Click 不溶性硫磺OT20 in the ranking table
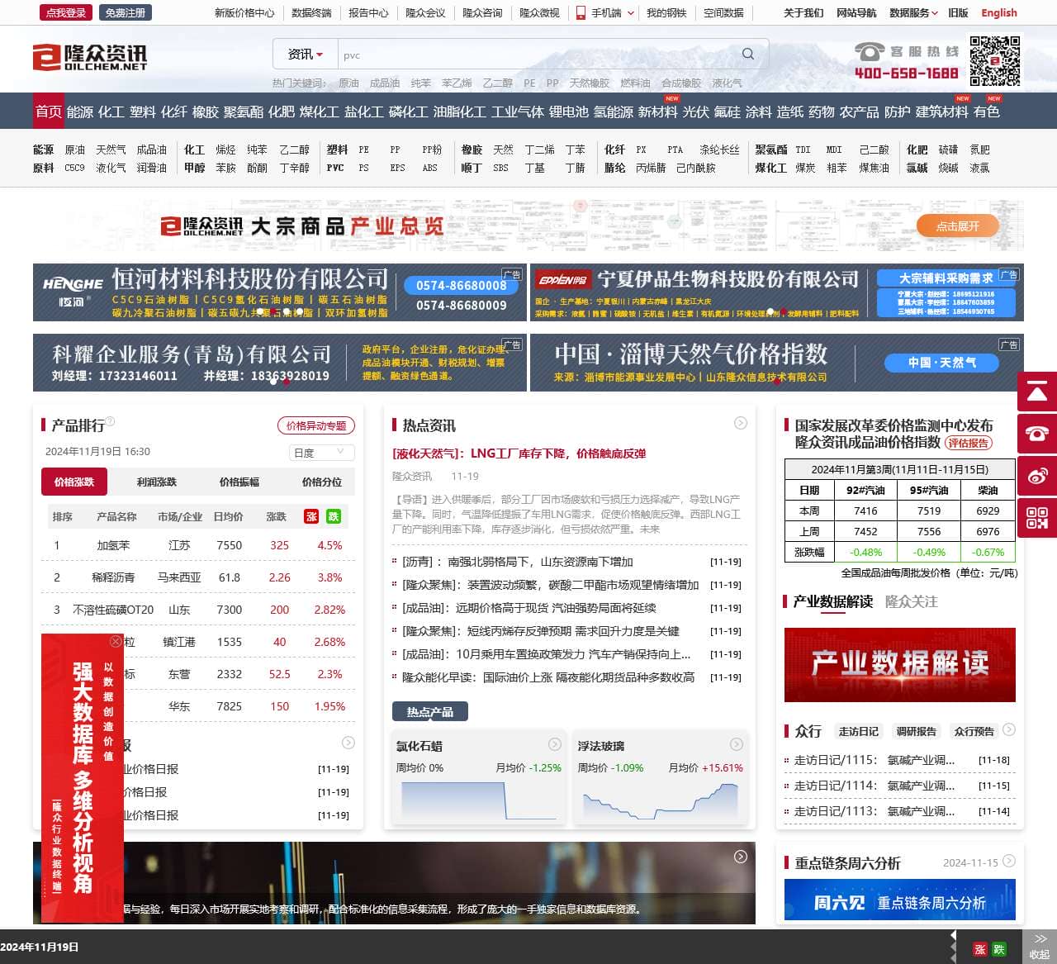This screenshot has width=1057, height=964. (x=113, y=610)
